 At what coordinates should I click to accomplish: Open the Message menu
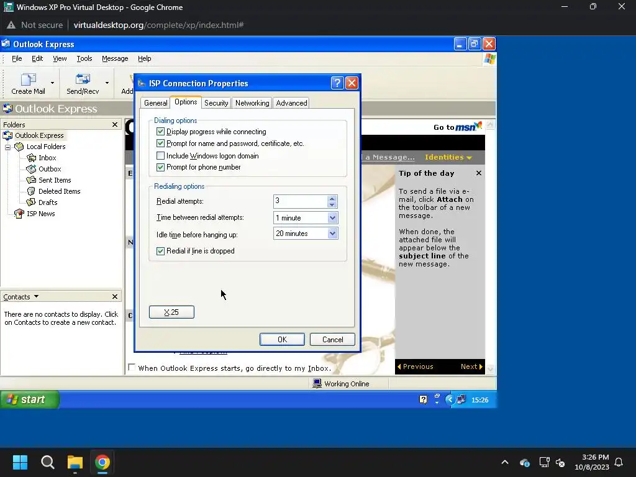point(115,58)
